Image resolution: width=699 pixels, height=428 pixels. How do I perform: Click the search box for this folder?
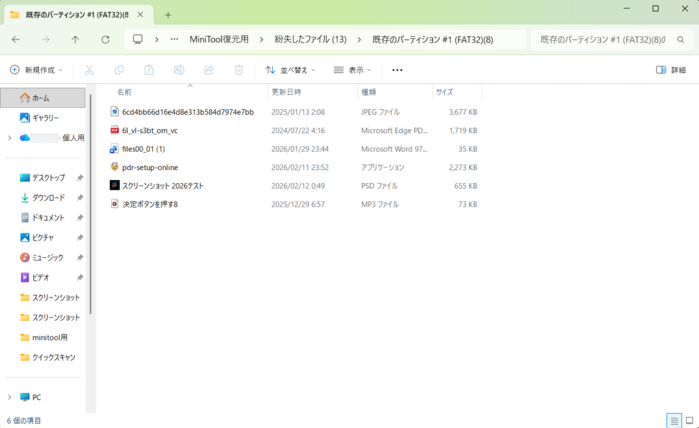click(x=603, y=40)
